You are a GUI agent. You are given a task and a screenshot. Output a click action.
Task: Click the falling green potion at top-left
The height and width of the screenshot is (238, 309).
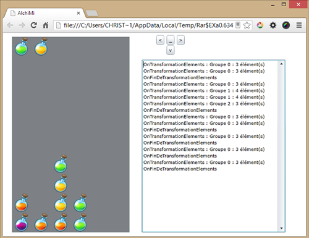[x=22, y=46]
